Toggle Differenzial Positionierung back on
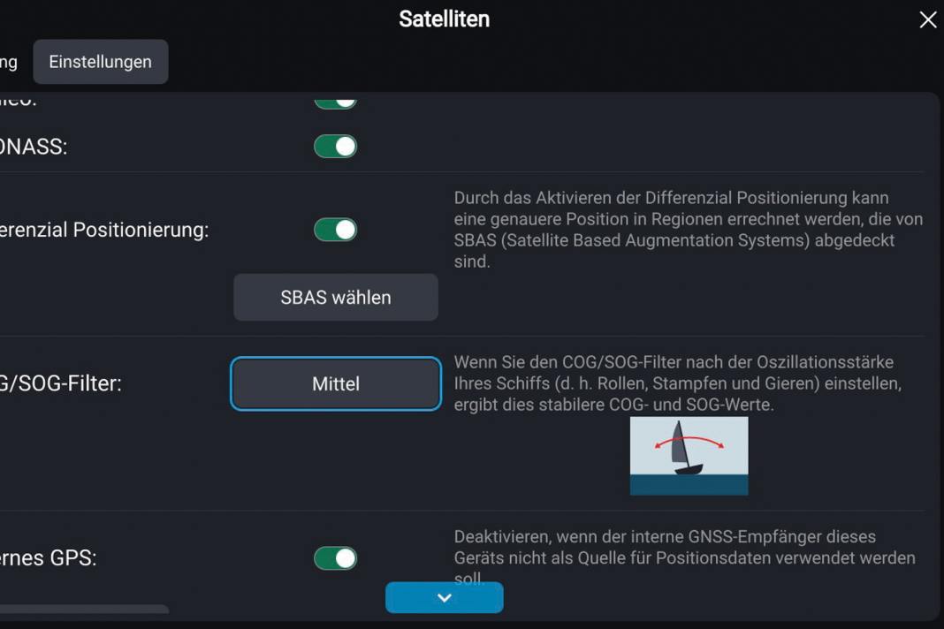 click(x=335, y=229)
